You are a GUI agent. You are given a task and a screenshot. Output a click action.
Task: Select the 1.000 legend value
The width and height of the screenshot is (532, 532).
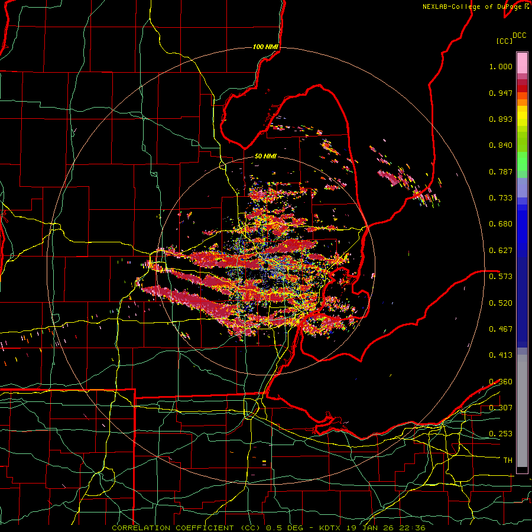501,66
